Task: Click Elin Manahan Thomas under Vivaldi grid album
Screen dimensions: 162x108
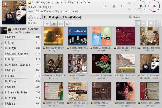Action: 149,78
